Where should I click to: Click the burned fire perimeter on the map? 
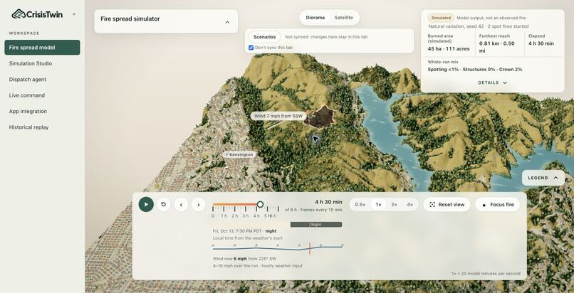click(320, 117)
